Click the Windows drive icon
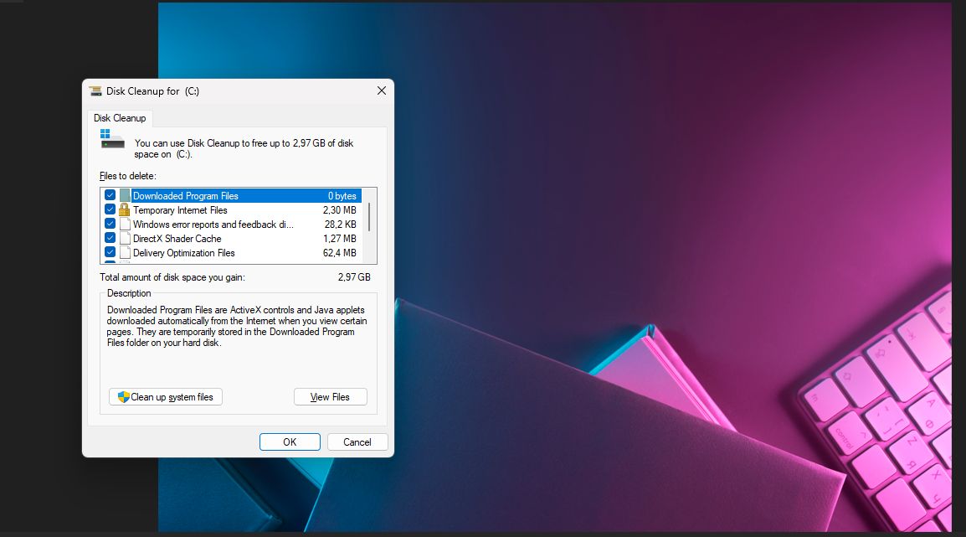 [x=111, y=139]
